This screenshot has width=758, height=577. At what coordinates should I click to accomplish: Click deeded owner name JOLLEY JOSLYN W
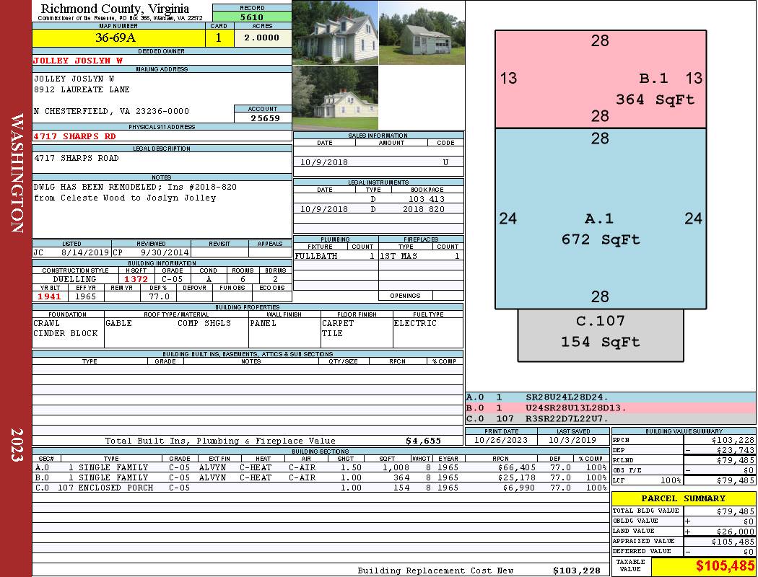point(78,61)
